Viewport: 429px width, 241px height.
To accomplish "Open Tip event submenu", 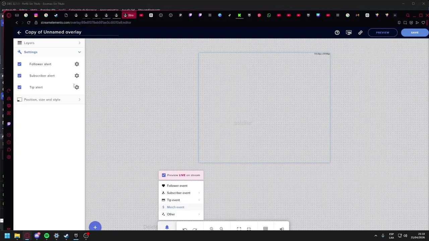I will (x=181, y=200).
